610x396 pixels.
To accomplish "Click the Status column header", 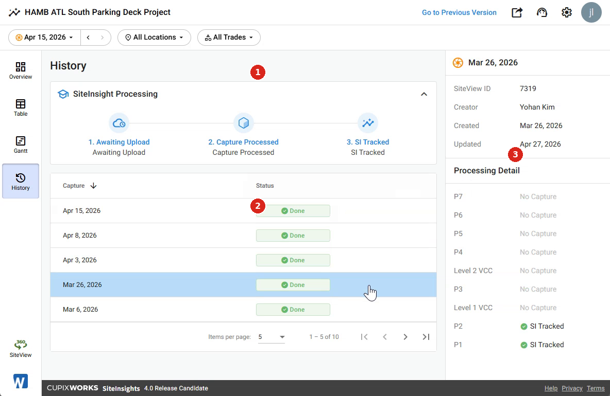I will point(265,186).
